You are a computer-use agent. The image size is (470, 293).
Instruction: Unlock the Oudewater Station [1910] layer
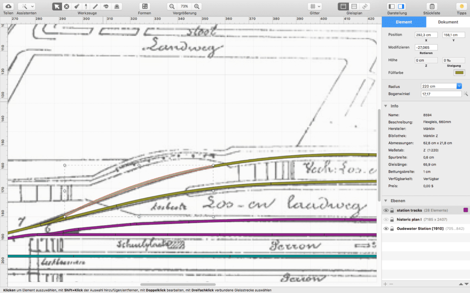392,229
